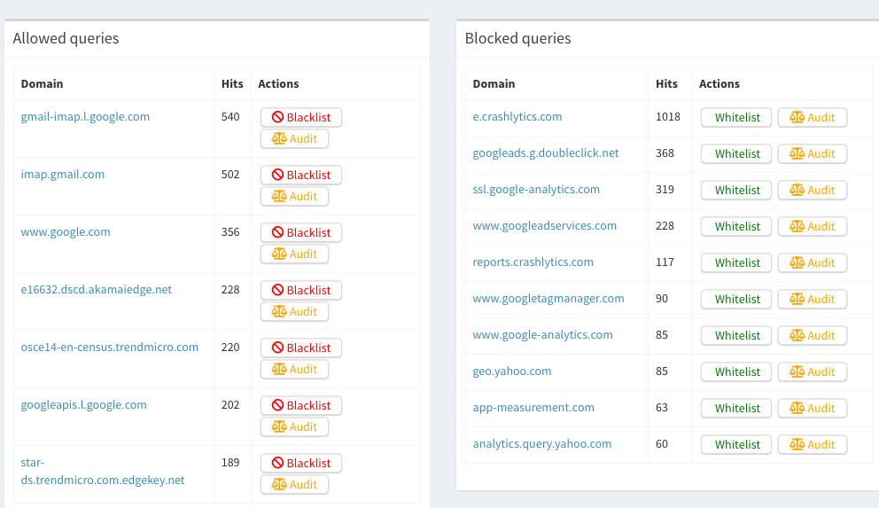This screenshot has width=879, height=508.
Task: Whitelist reports.crashlytics.com
Action: click(736, 262)
